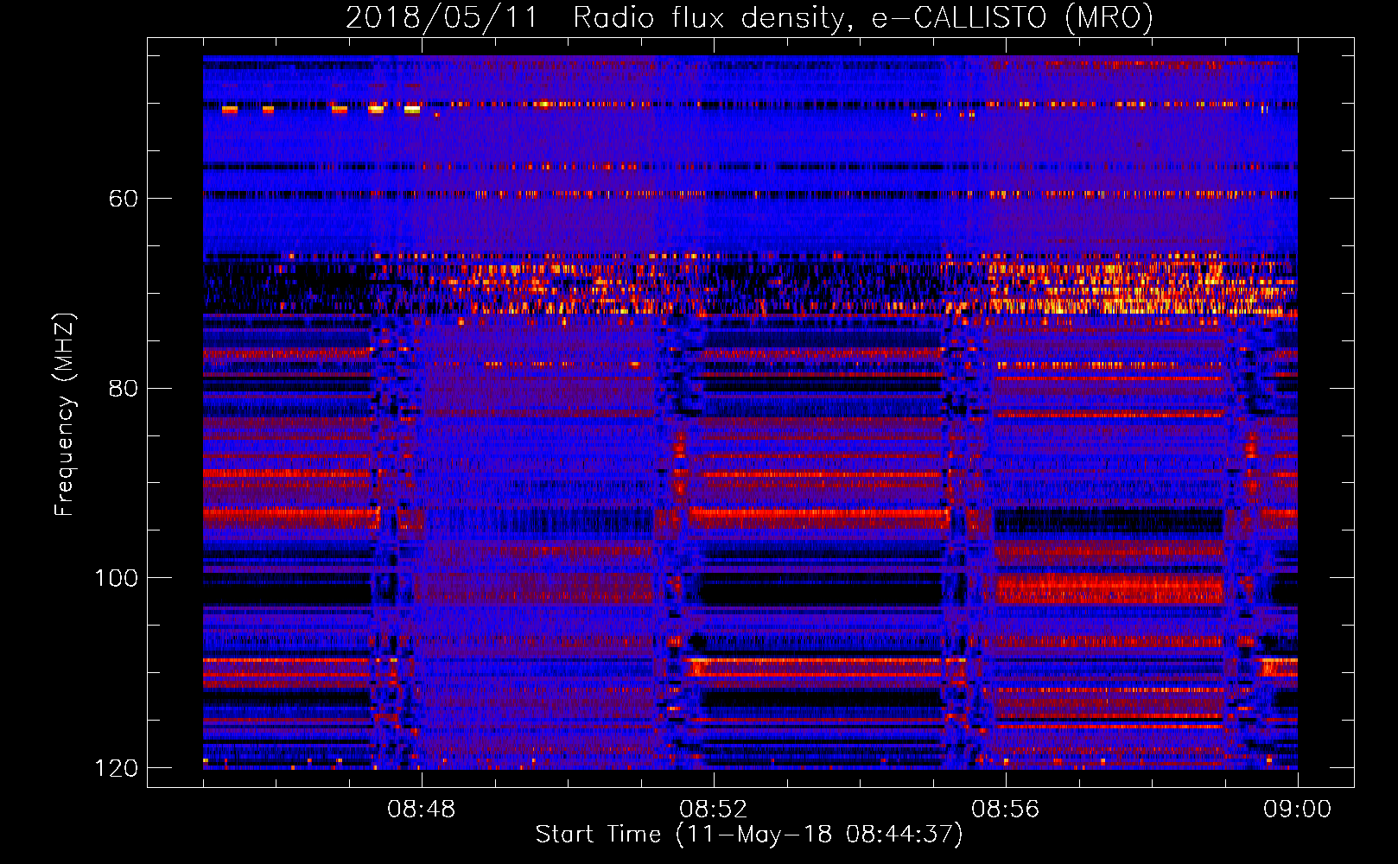Click the 120 frequency tick label
Image resolution: width=1398 pixels, height=864 pixels.
(117, 768)
